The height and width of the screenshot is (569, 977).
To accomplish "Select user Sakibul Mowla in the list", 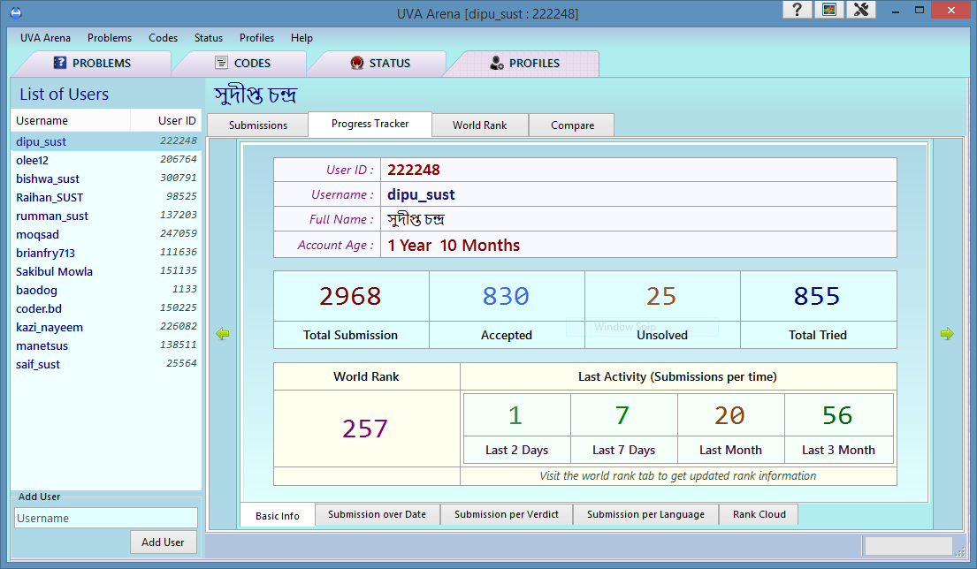I will (106, 271).
